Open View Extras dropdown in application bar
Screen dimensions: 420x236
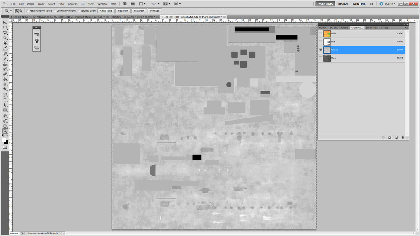(142, 4)
